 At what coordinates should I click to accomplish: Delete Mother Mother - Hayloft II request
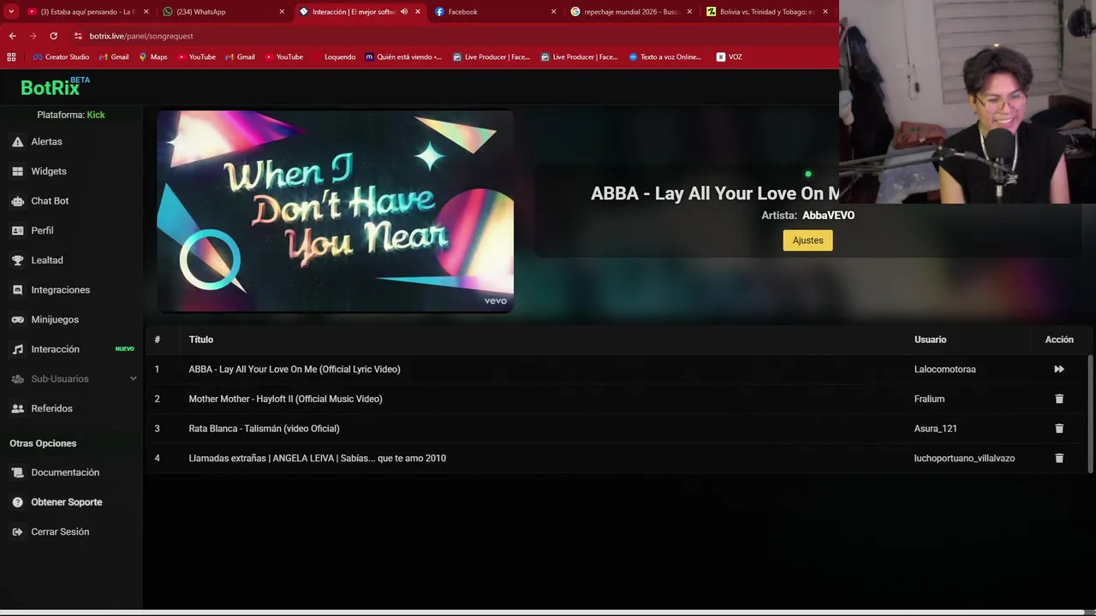[1059, 399]
